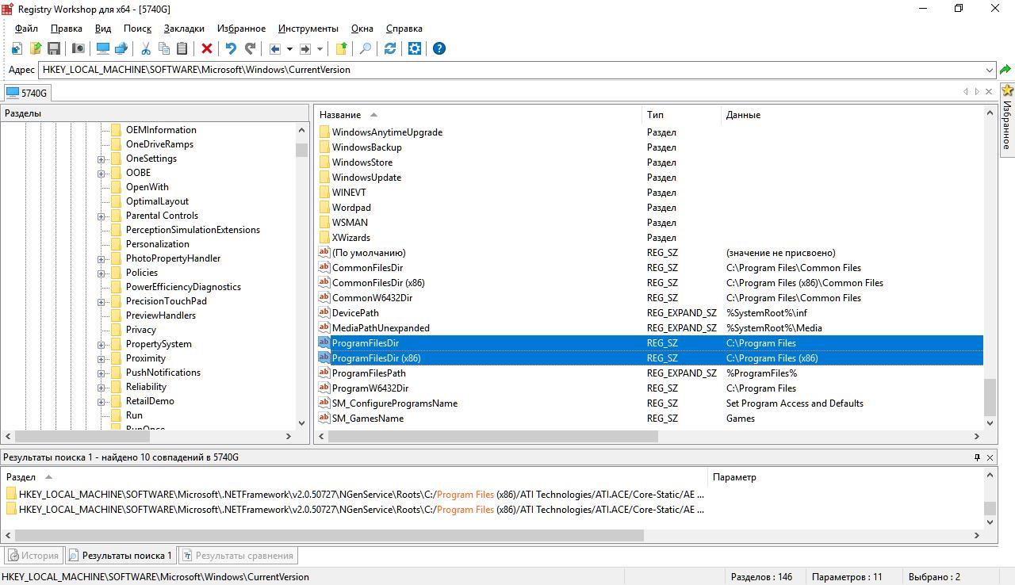Viewport: 1015px width, 585px height.
Task: Open the forward history dropdown arrow
Action: tap(320, 48)
